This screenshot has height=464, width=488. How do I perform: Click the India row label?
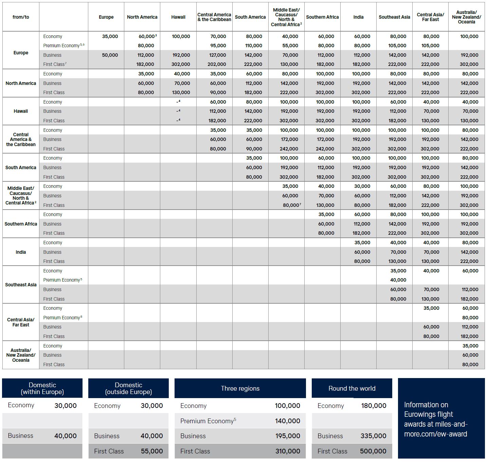pyautogui.click(x=21, y=252)
